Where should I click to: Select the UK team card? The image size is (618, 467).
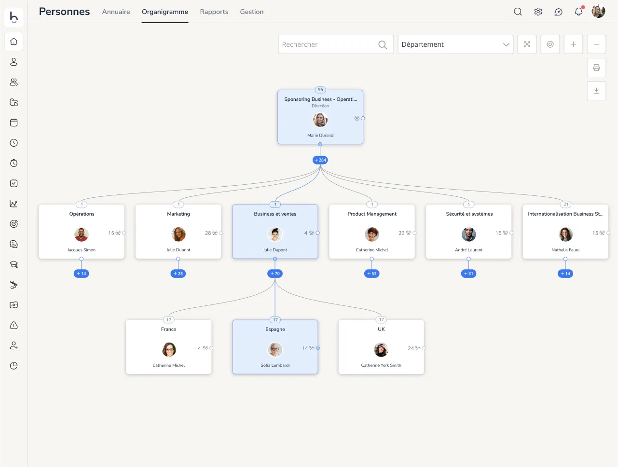pyautogui.click(x=381, y=347)
